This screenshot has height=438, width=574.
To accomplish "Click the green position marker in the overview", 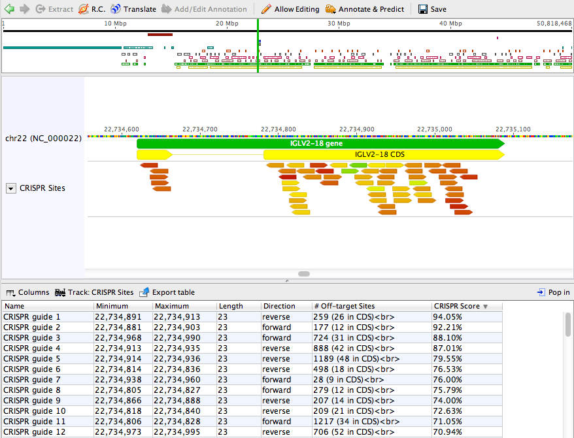I will (258, 46).
